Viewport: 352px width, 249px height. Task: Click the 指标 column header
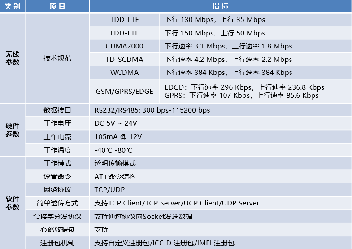(221, 6)
